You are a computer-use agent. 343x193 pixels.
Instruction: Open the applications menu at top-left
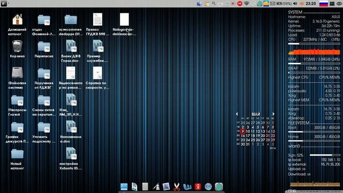(x=4, y=4)
